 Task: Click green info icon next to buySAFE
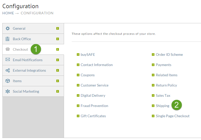pos(78,55)
